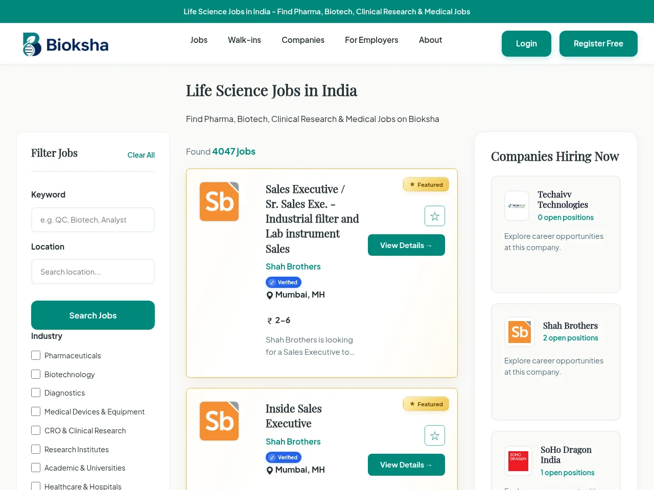This screenshot has width=654, height=490.
Task: Click the rupee salary icon
Action: pyautogui.click(x=270, y=321)
